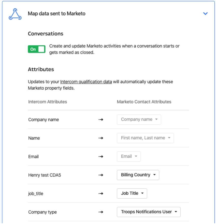Click the arrow icon beside Company name
This screenshot has width=216, height=224.
tap(101, 119)
